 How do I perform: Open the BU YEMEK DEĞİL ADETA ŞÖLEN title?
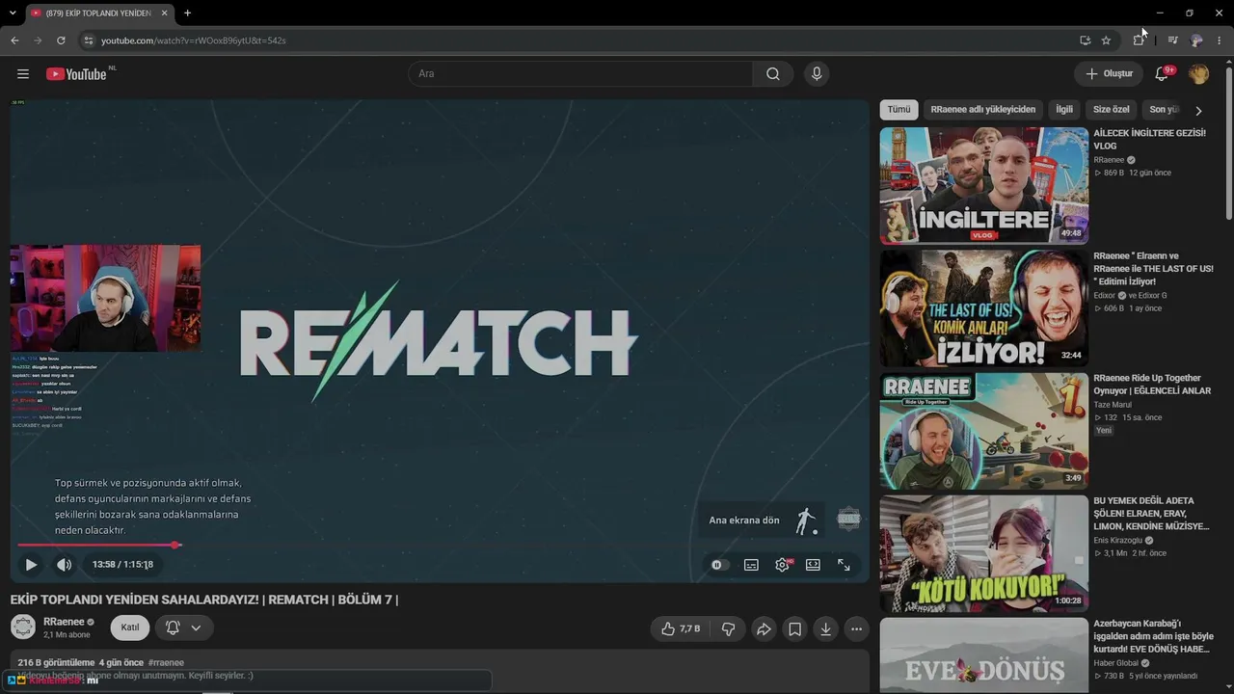tap(1151, 514)
